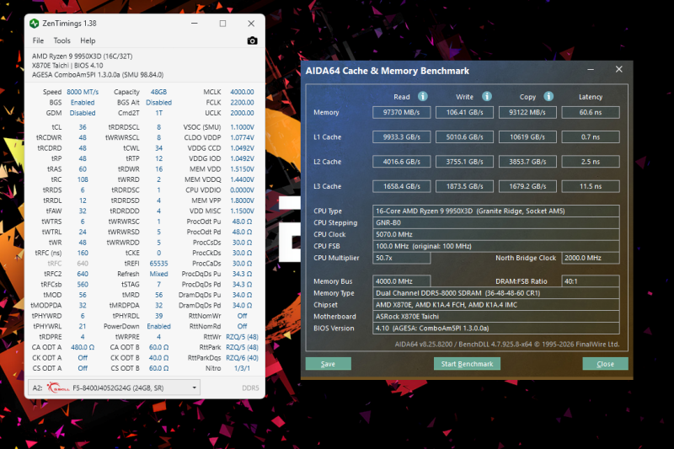Click the ZenTimings screenshot camera icon
This screenshot has width=674, height=449.
[x=252, y=40]
